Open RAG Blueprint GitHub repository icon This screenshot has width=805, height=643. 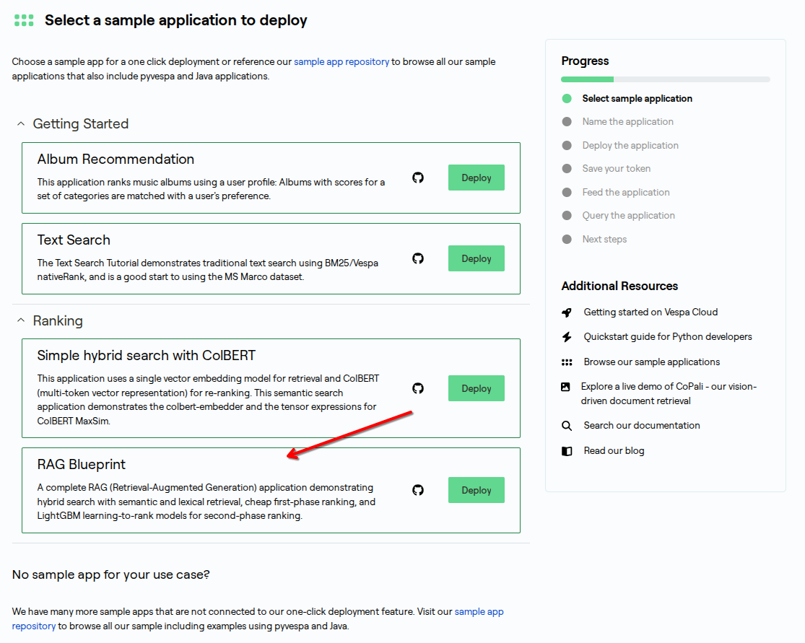click(x=418, y=490)
